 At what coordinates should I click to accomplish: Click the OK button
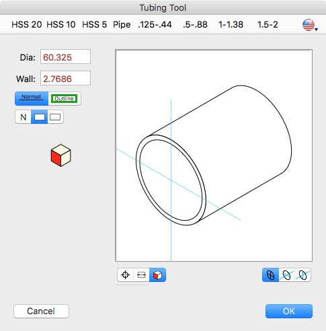[289, 311]
